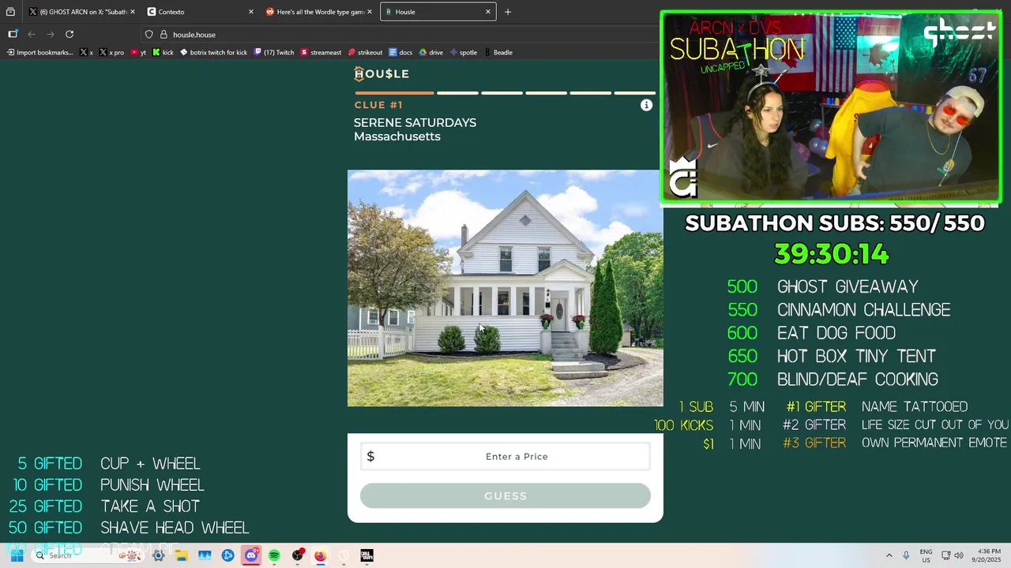Screen dimensions: 1011x568
Task: Open the 'x pro' bookmark
Action: pyautogui.click(x=111, y=52)
